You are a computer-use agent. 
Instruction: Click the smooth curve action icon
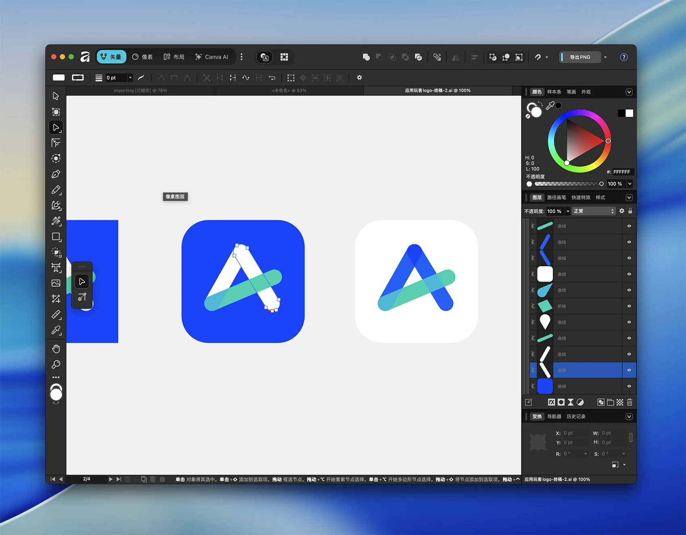[x=246, y=78]
